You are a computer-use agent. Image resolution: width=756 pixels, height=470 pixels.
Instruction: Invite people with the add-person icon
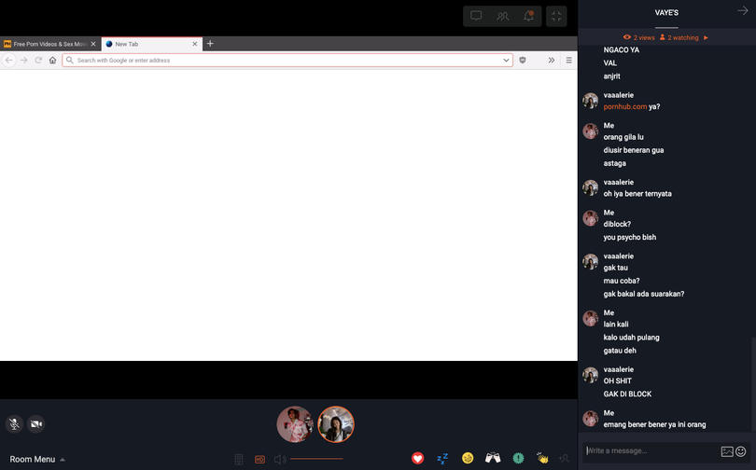tap(564, 459)
